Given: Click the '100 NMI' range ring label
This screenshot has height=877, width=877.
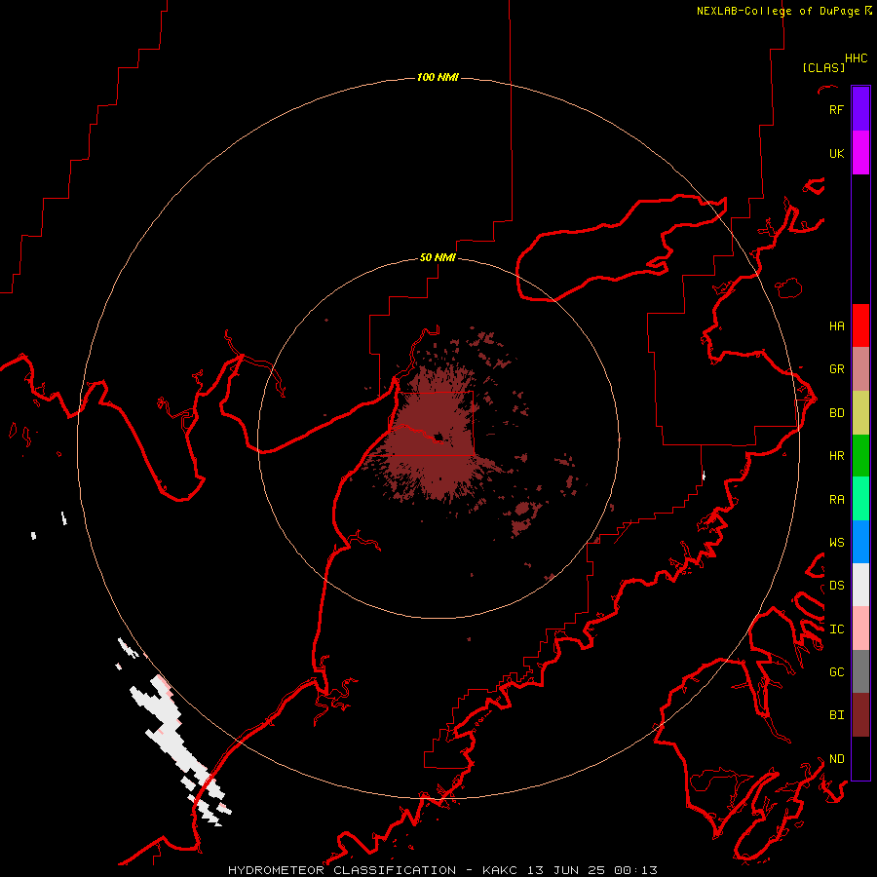Looking at the screenshot, I should point(438,77).
